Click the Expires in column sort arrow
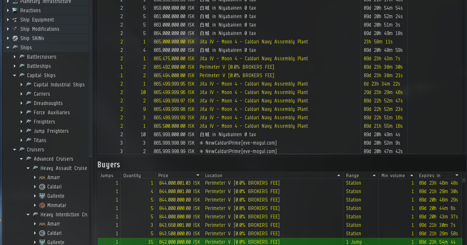Viewport: 467px width, 245px height. [x=457, y=175]
